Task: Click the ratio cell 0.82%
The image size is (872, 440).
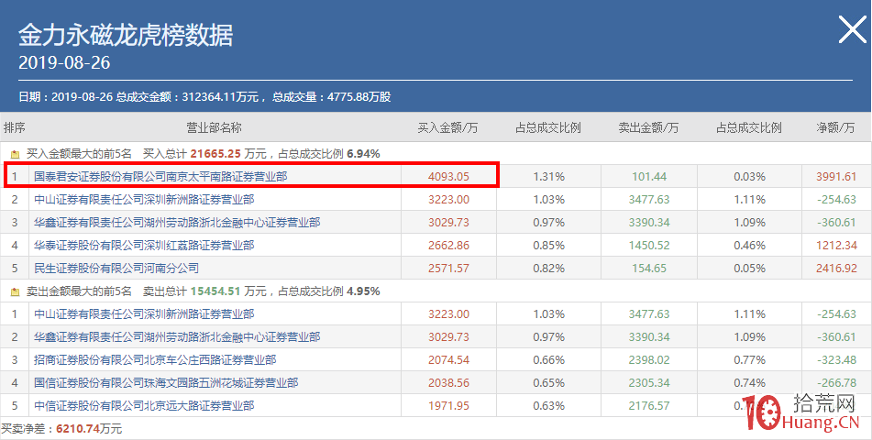Action: point(549,268)
